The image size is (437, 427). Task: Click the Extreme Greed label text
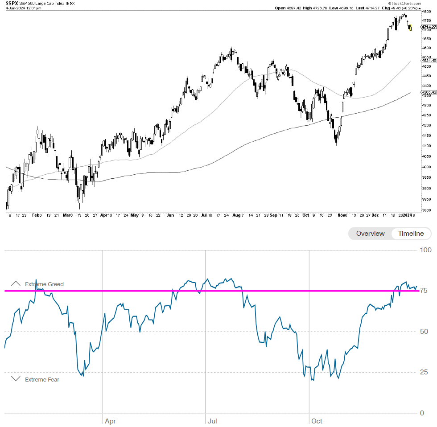click(x=44, y=284)
